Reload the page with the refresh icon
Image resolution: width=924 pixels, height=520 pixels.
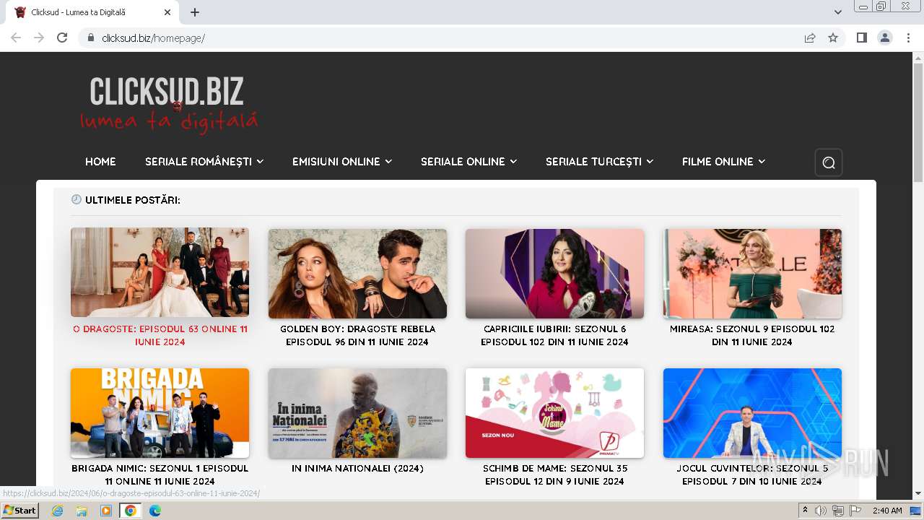[62, 38]
